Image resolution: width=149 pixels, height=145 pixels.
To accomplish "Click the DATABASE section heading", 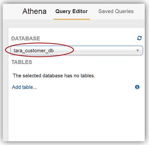I will 25,38.
